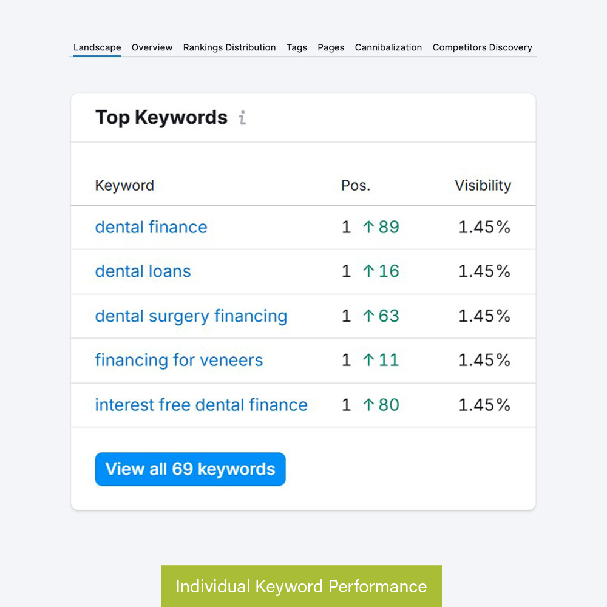
Task: Open the dental surgery financing keyword
Action: pos(191,316)
